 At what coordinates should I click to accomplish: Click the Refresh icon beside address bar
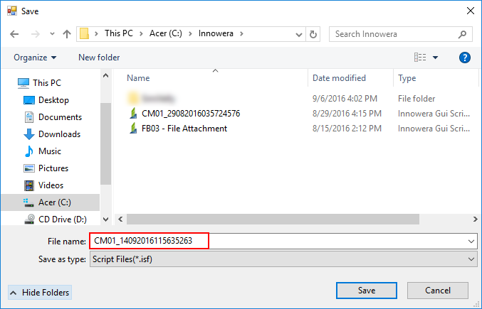[x=314, y=33]
